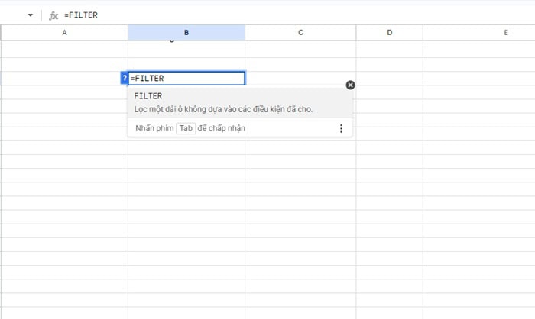The height and width of the screenshot is (319, 535).
Task: Click the Tab key chip in the hint
Action: pos(186,129)
